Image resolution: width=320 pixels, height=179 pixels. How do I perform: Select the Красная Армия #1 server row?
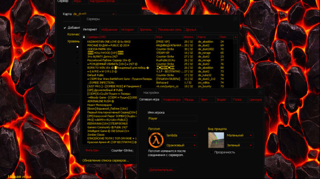(110, 142)
